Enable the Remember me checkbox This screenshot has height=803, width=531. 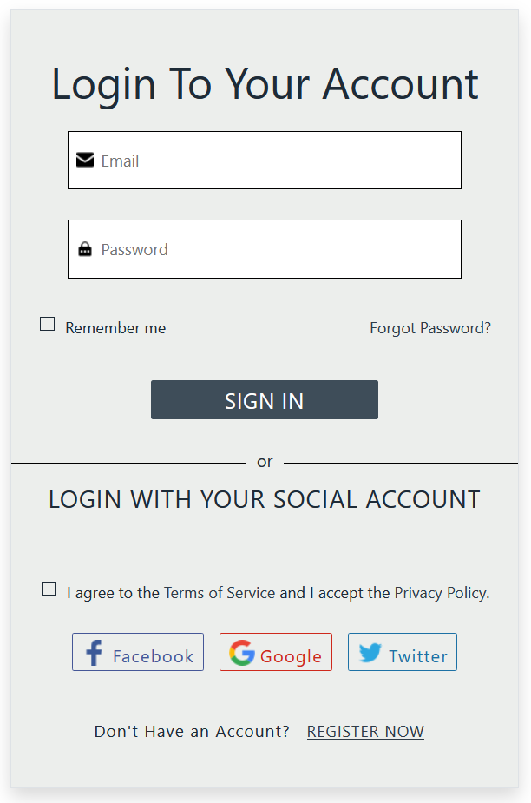(48, 325)
